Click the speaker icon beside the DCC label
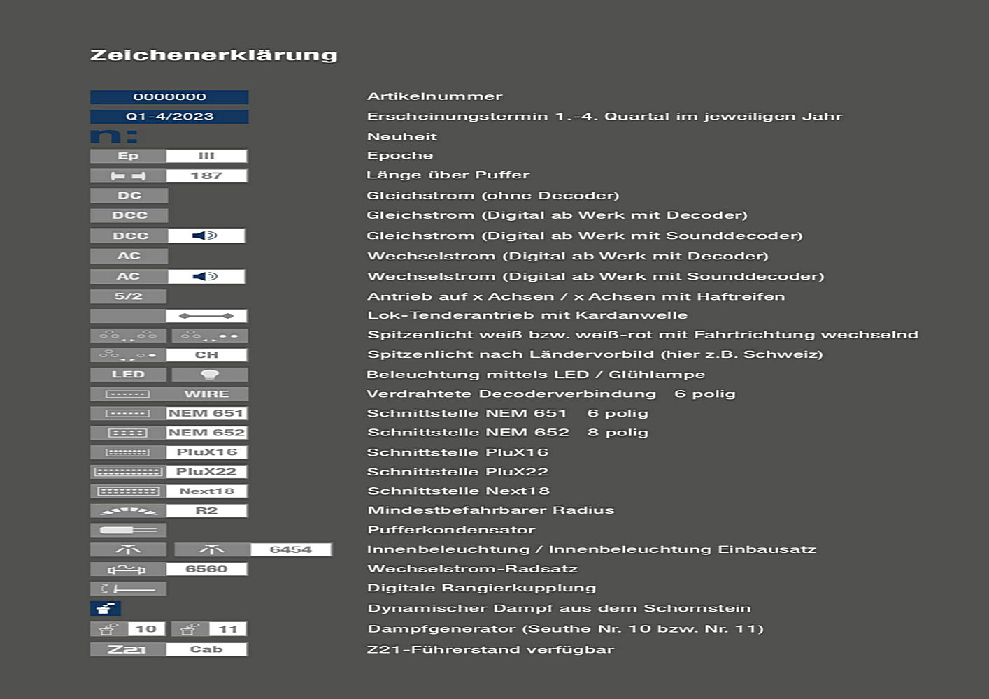The width and height of the screenshot is (989, 699). point(206,236)
